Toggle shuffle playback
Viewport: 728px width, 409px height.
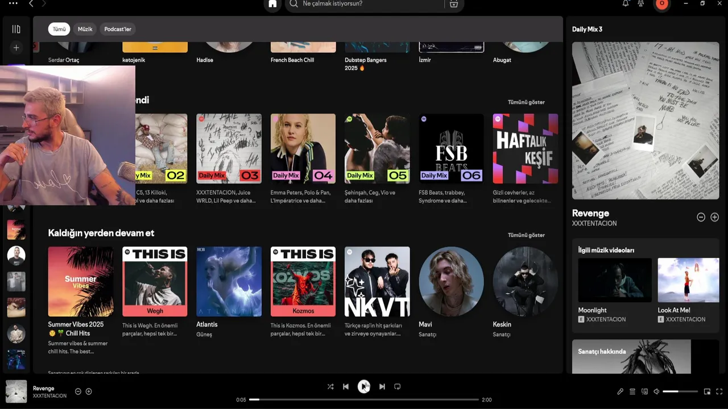click(330, 387)
